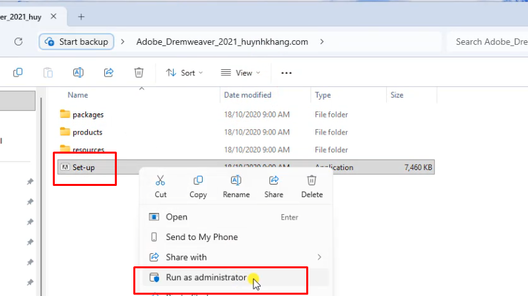528x296 pixels.
Task: Choose Share in context menu
Action: 274,187
